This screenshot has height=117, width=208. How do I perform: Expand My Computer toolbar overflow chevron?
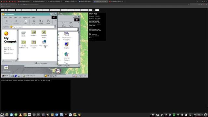click(x=56, y=20)
